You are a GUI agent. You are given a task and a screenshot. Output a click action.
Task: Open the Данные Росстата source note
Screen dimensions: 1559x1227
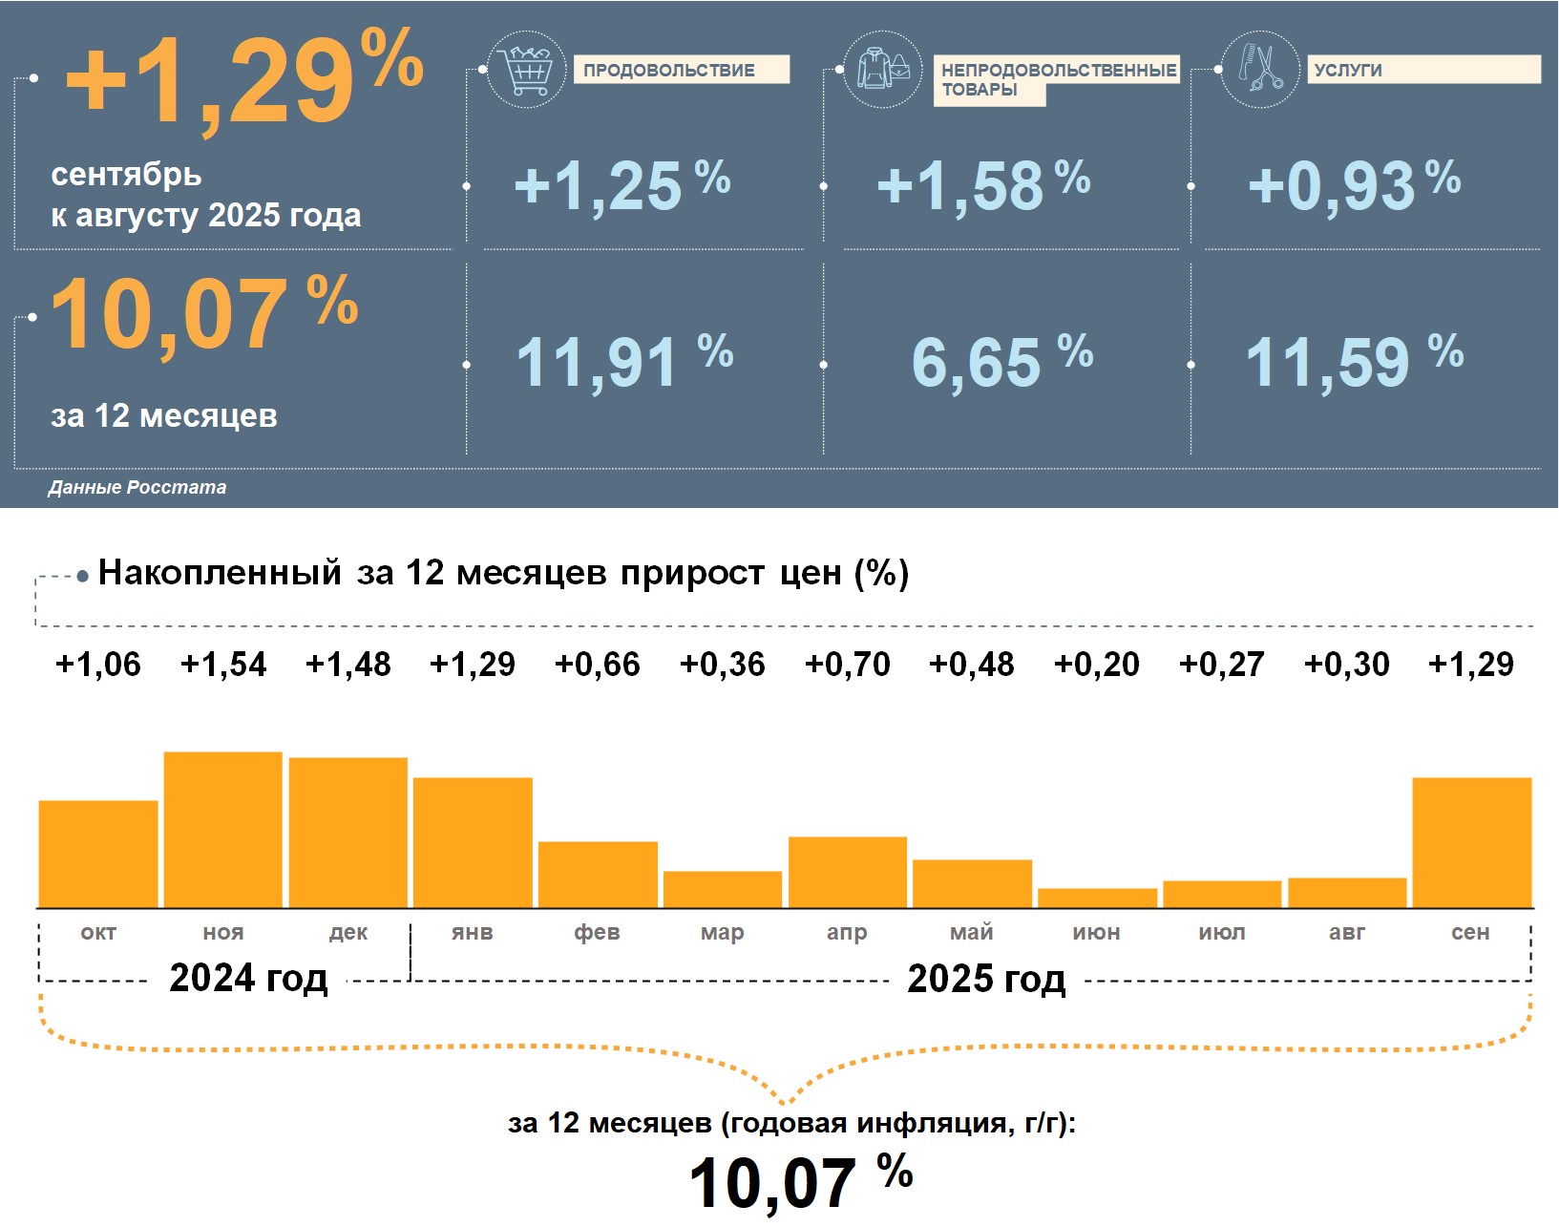coord(137,487)
